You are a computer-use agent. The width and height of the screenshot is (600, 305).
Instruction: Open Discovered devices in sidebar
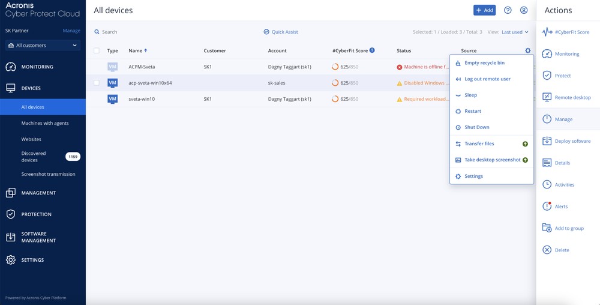[x=34, y=157]
